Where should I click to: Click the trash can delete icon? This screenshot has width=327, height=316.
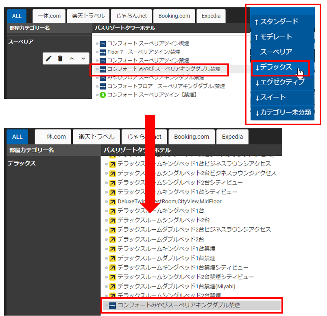(x=60, y=59)
